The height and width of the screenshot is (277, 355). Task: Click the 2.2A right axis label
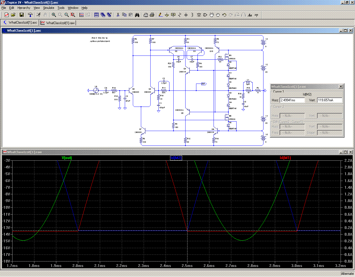348,160
